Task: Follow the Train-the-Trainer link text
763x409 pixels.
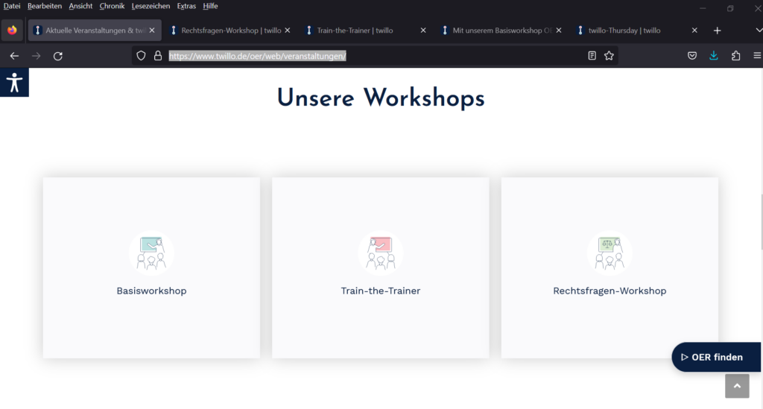Action: click(381, 291)
